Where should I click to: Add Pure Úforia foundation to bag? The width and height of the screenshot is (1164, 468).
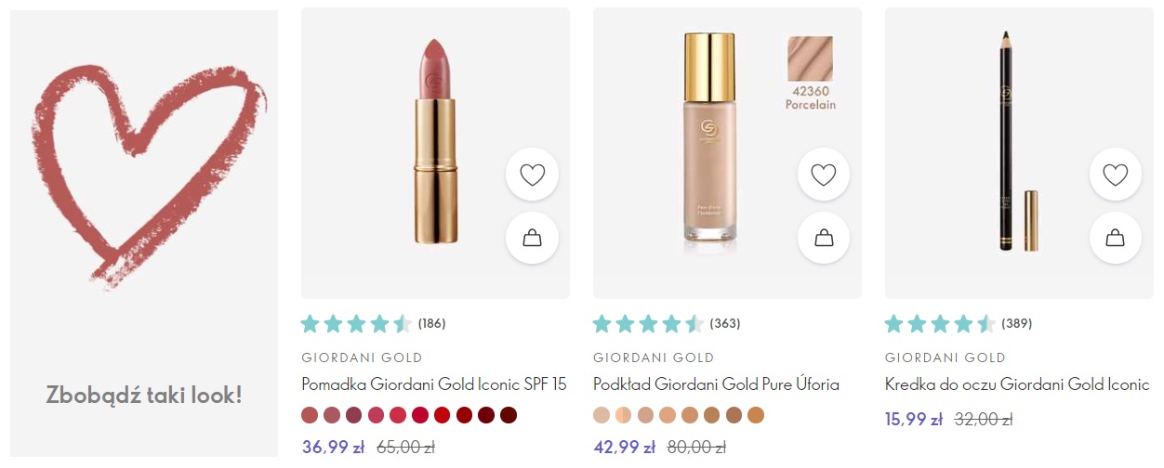(824, 239)
